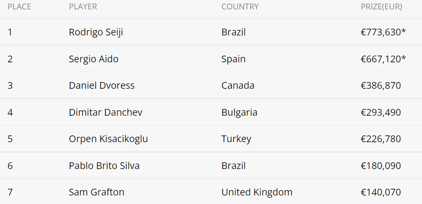Click the €140,070 prize cell
422x204 pixels.
pyautogui.click(x=381, y=192)
